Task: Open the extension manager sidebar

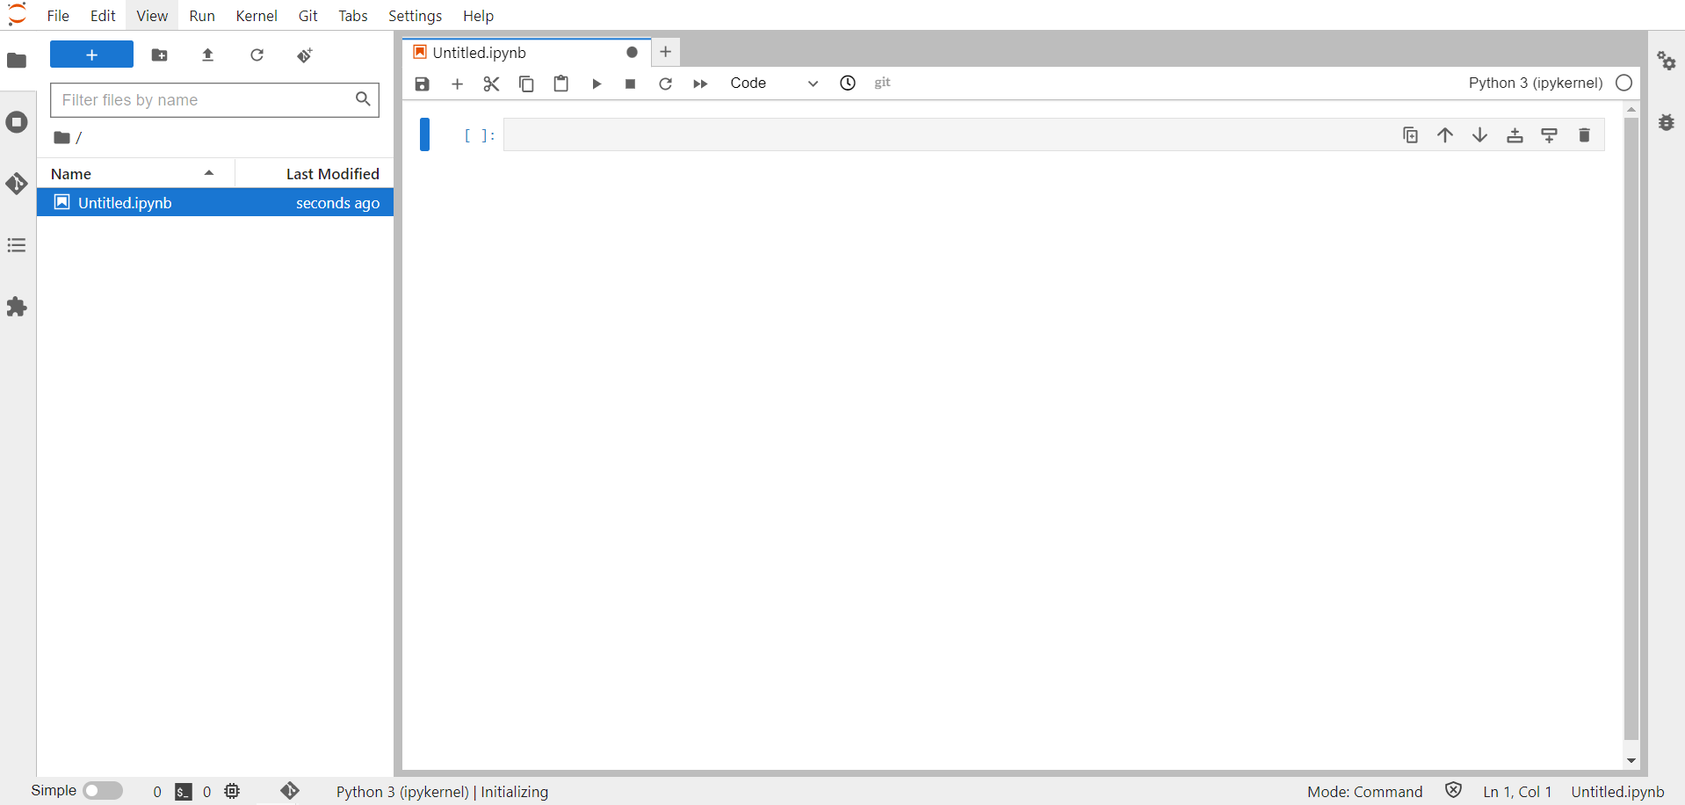Action: click(17, 307)
